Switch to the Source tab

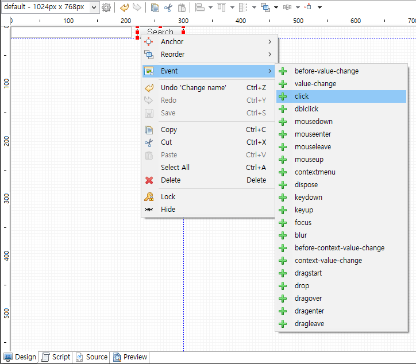91,357
